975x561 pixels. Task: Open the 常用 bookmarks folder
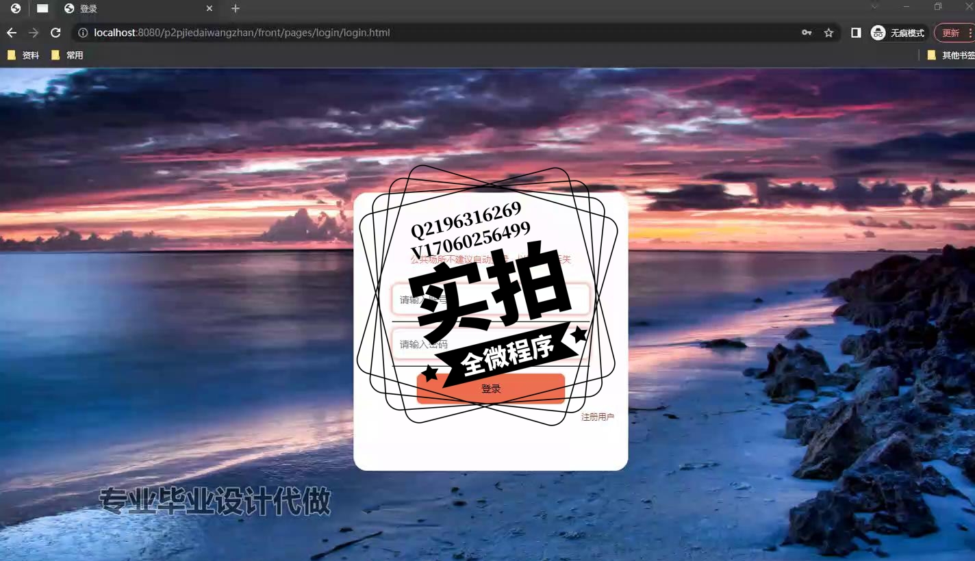pyautogui.click(x=67, y=55)
